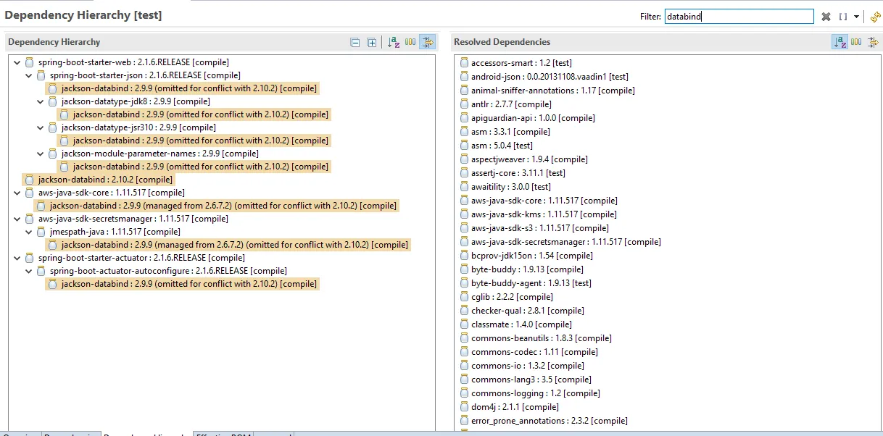The height and width of the screenshot is (436, 883).
Task: Collapse jackson-datatype-jdk8 node
Action: point(41,101)
